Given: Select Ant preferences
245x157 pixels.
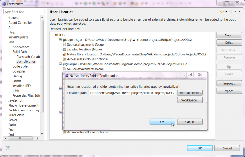Looking at the screenshot, I should click(x=11, y=27).
